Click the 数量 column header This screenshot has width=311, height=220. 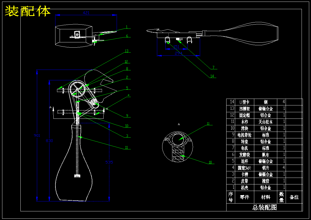(281, 197)
